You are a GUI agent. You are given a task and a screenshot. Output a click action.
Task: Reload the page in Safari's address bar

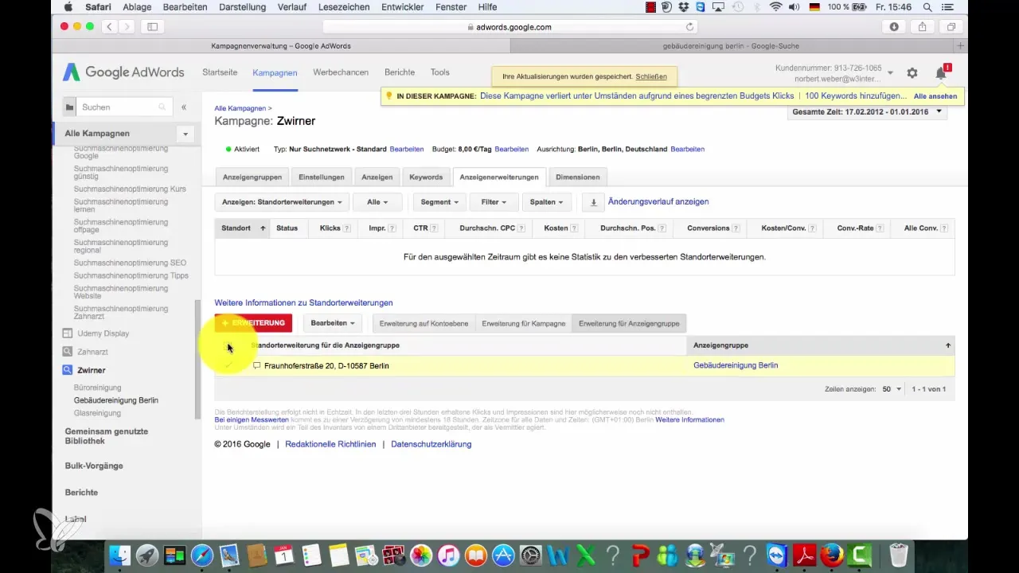point(689,26)
